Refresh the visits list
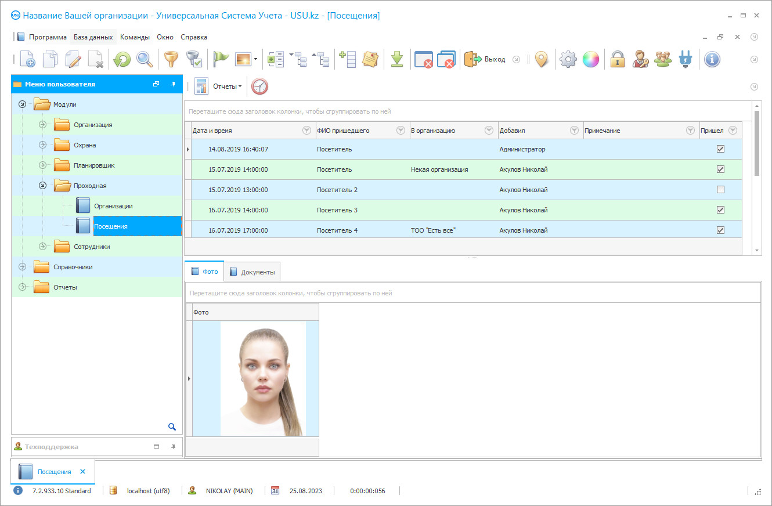The image size is (772, 506). click(x=121, y=59)
